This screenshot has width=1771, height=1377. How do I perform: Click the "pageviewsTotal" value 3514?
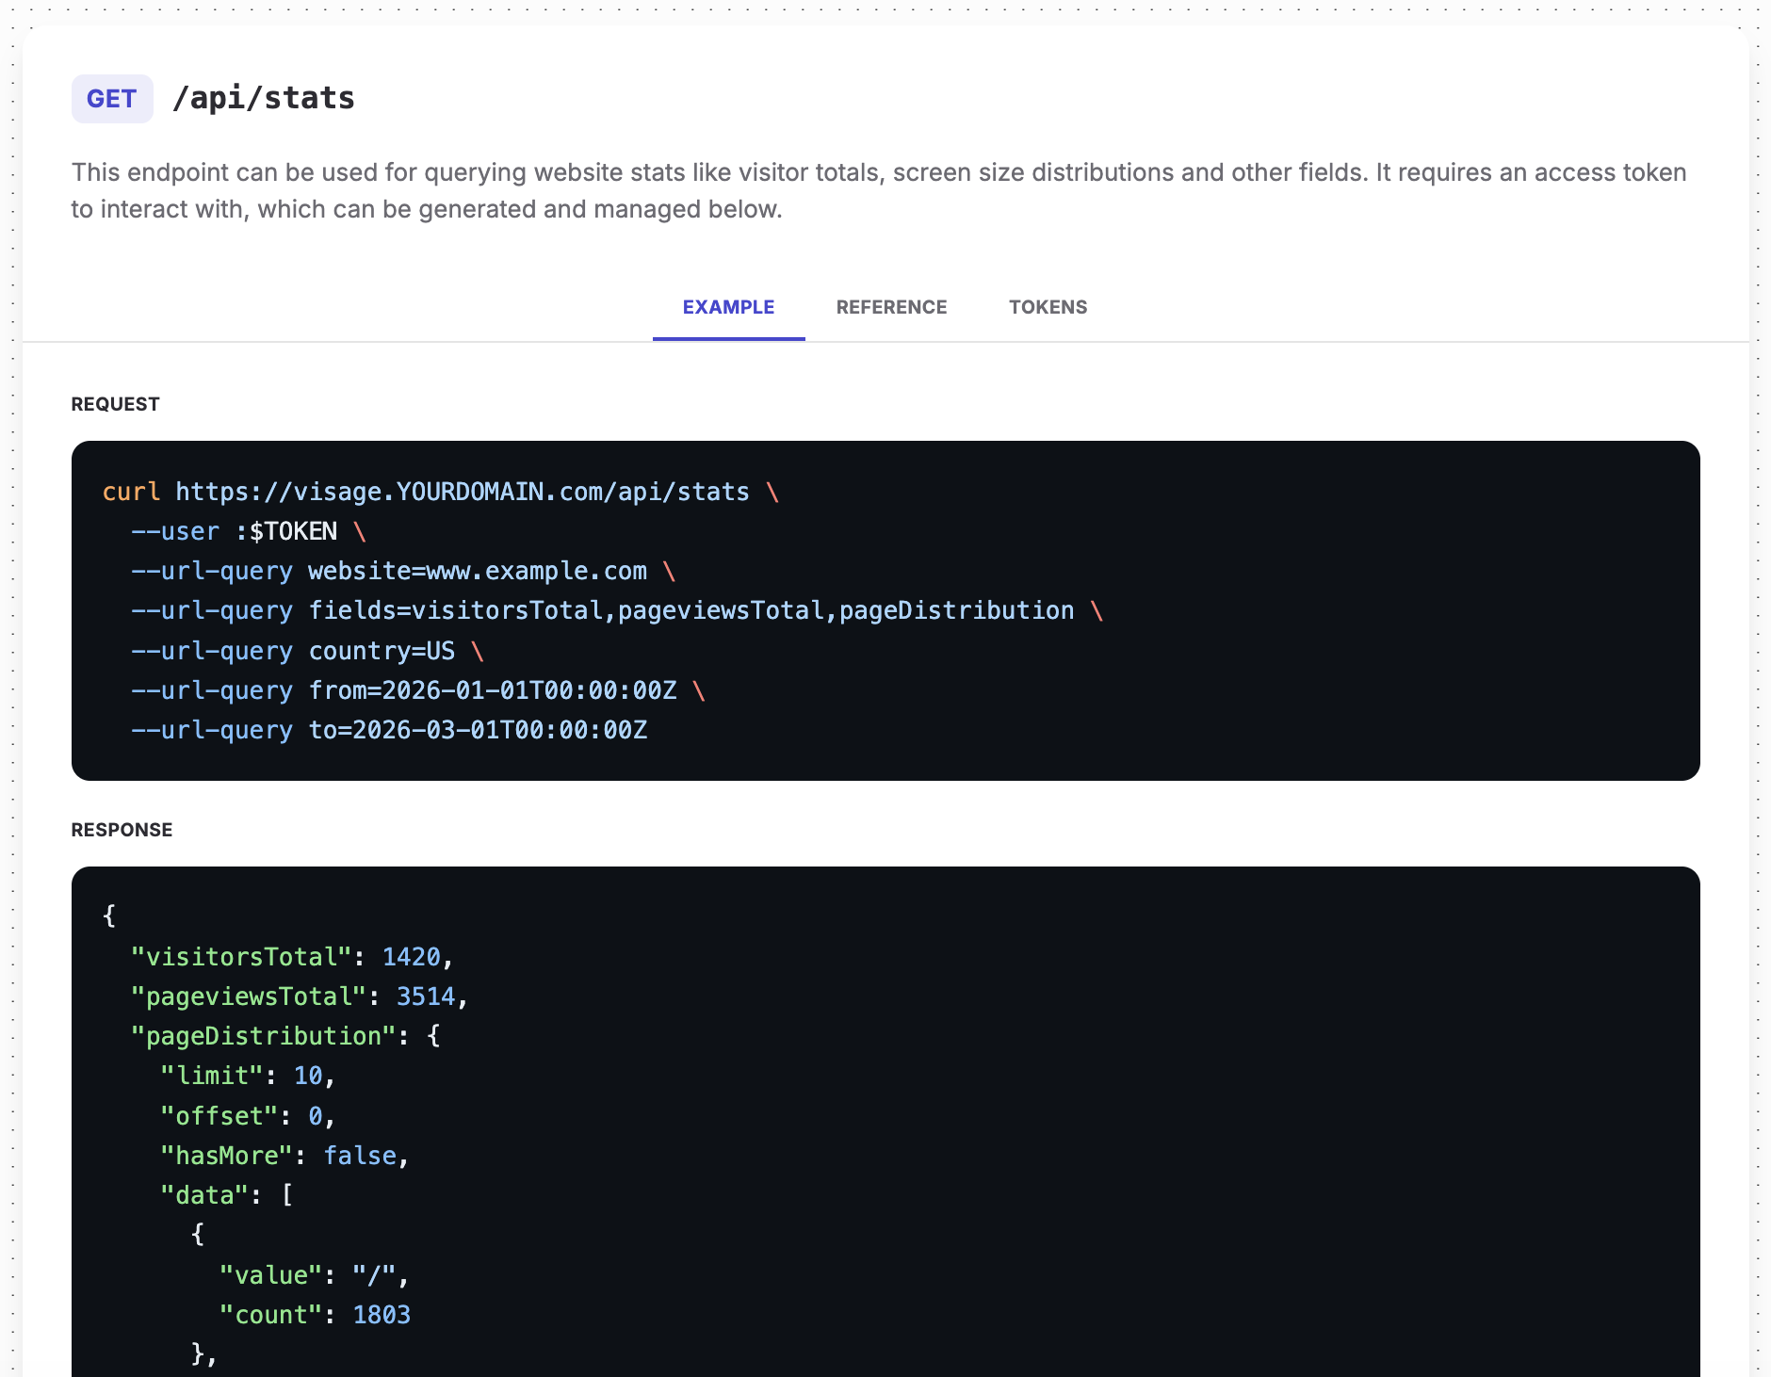(x=426, y=996)
